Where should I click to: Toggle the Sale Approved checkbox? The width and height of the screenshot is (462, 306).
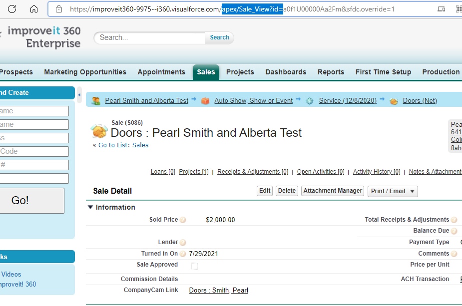pos(194,266)
